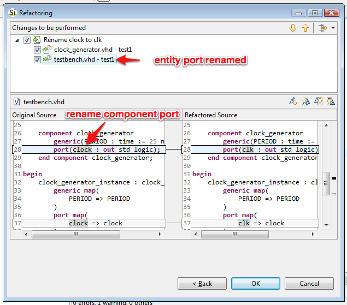Click 'clk' on line 28 of Refactored Source
Image resolution: width=347 pixels, height=305 pixels.
point(248,149)
